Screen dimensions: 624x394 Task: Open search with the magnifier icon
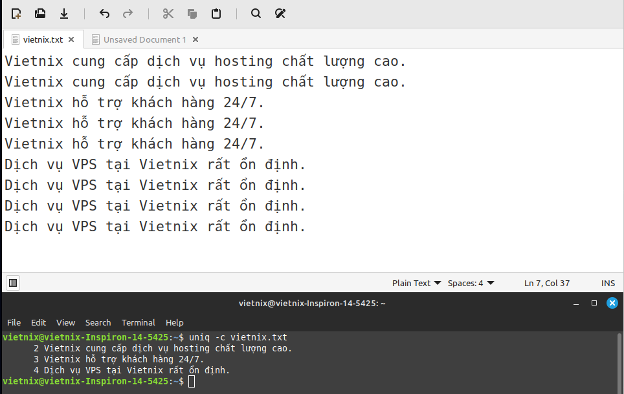pyautogui.click(x=256, y=14)
